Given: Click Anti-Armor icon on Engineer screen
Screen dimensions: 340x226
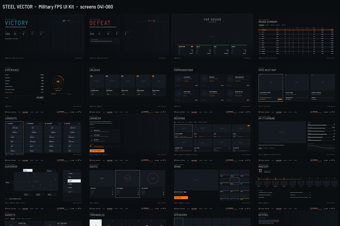Looking at the screenshot, I should coord(92,136).
